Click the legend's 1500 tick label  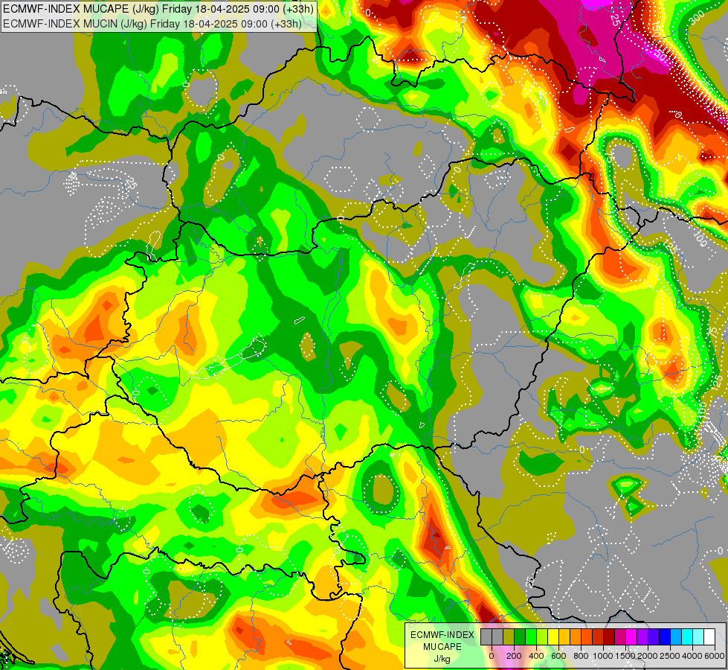tap(625, 656)
